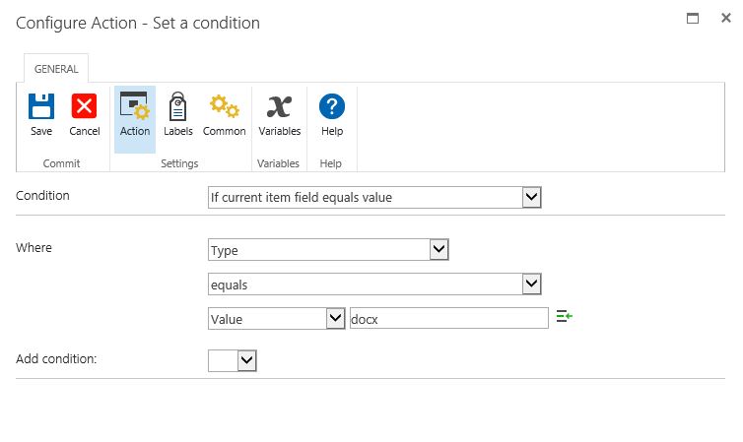Click the red Cancel icon
This screenshot has width=743, height=442.
pos(85,106)
